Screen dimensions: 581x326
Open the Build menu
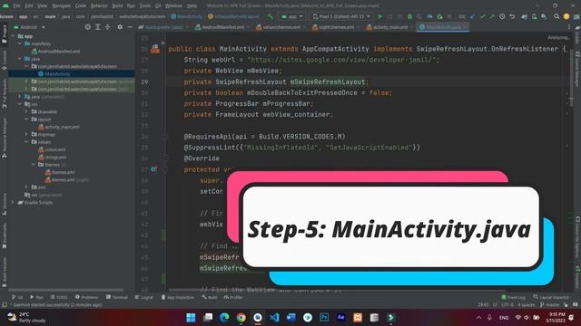pos(117,6)
